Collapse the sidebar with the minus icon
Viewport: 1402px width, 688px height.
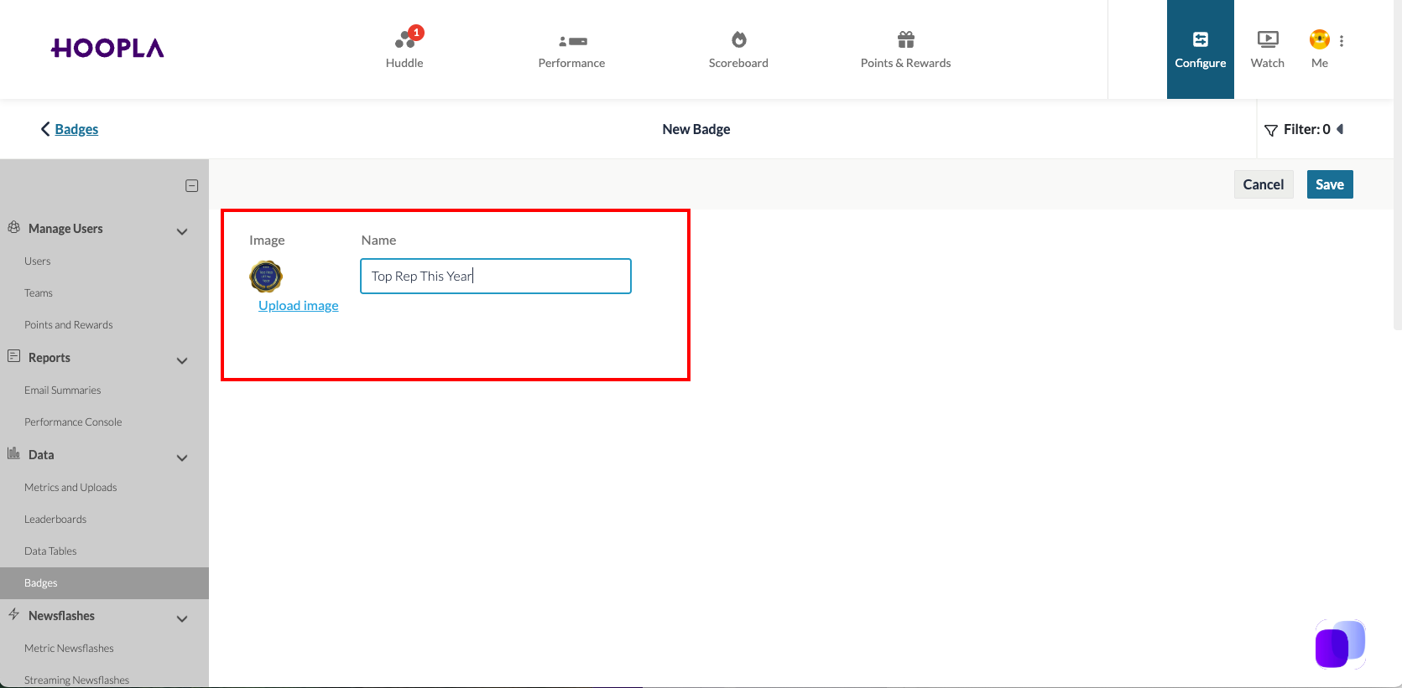pyautogui.click(x=192, y=186)
